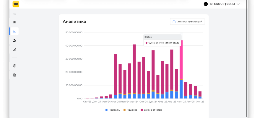
Task: Open the document reports sidebar icon
Action: [14, 75]
